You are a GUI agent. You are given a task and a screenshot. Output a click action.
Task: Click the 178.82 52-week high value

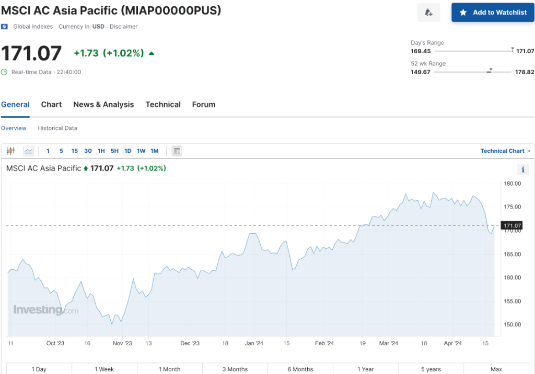525,72
